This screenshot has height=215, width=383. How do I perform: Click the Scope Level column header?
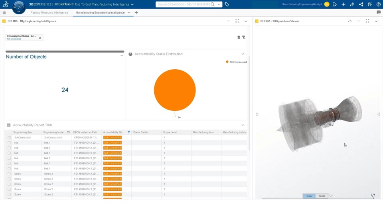tap(170, 132)
